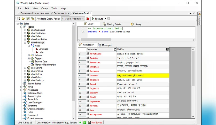The image size is (216, 125).
Task: Click the Manage Relationships icon
Action: [32, 65]
